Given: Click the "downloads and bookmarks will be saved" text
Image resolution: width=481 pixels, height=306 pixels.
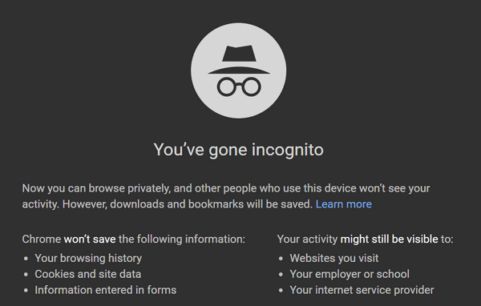Looking at the screenshot, I should (211, 204).
